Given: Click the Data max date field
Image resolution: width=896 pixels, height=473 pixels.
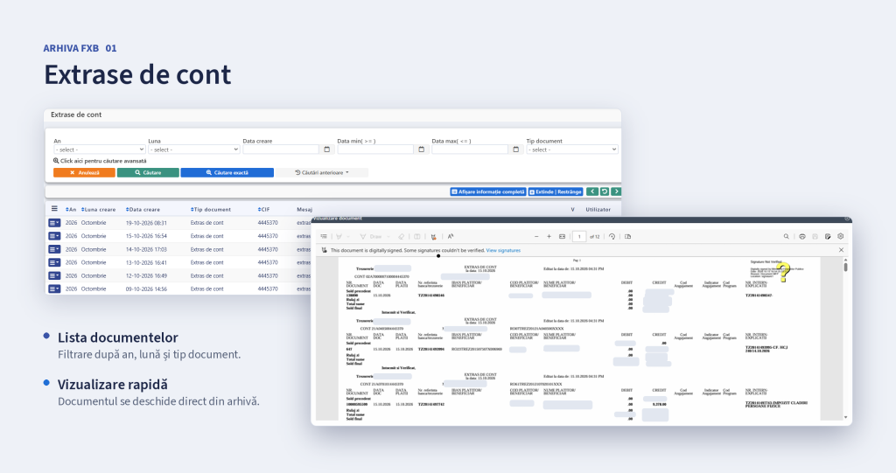Looking at the screenshot, I should 470,150.
